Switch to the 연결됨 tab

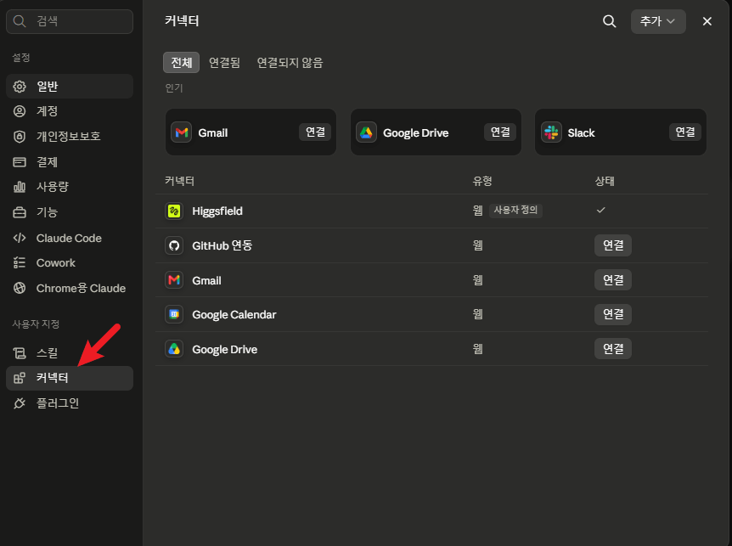click(x=224, y=63)
